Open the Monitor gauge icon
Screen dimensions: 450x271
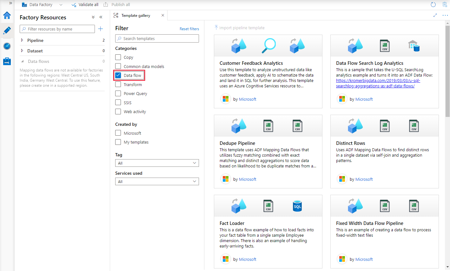click(7, 46)
